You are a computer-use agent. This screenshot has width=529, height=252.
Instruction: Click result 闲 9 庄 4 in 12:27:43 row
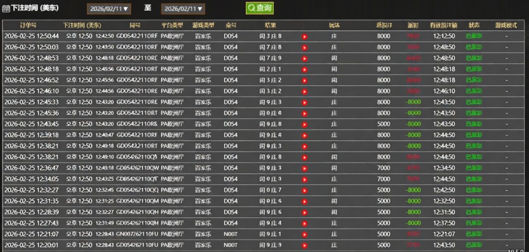pos(271,223)
